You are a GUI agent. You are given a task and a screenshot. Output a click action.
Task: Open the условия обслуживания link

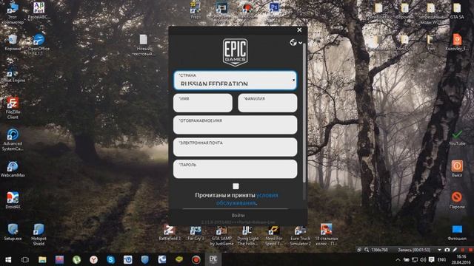tap(247, 199)
